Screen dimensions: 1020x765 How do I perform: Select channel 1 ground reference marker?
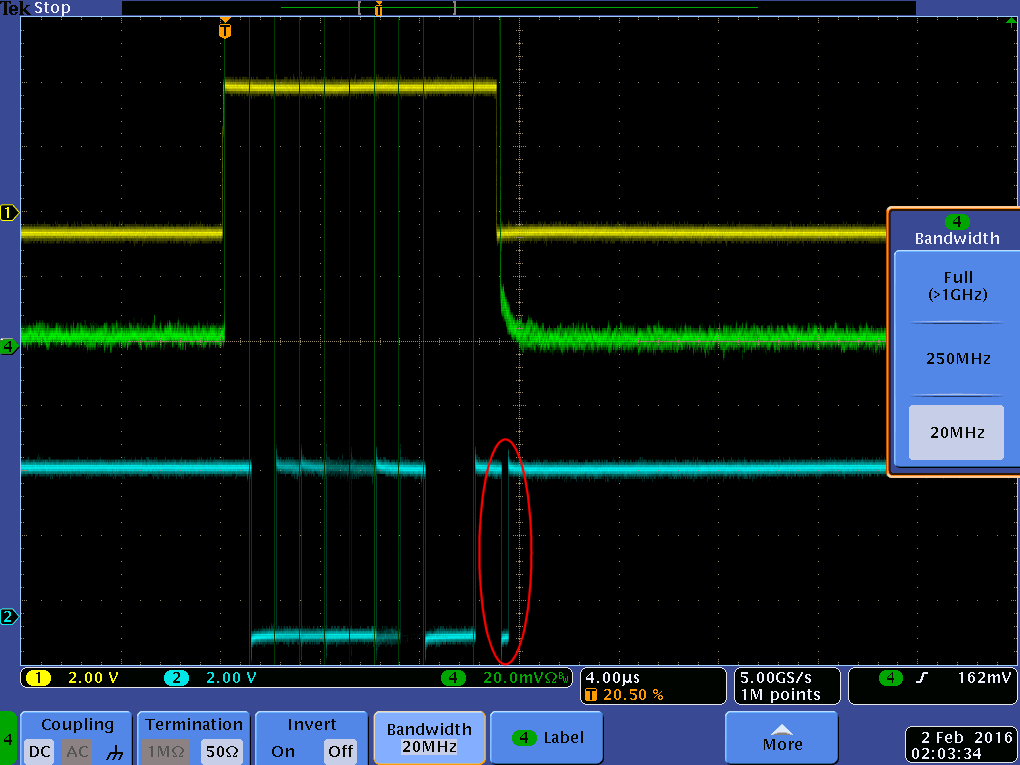(x=9, y=213)
